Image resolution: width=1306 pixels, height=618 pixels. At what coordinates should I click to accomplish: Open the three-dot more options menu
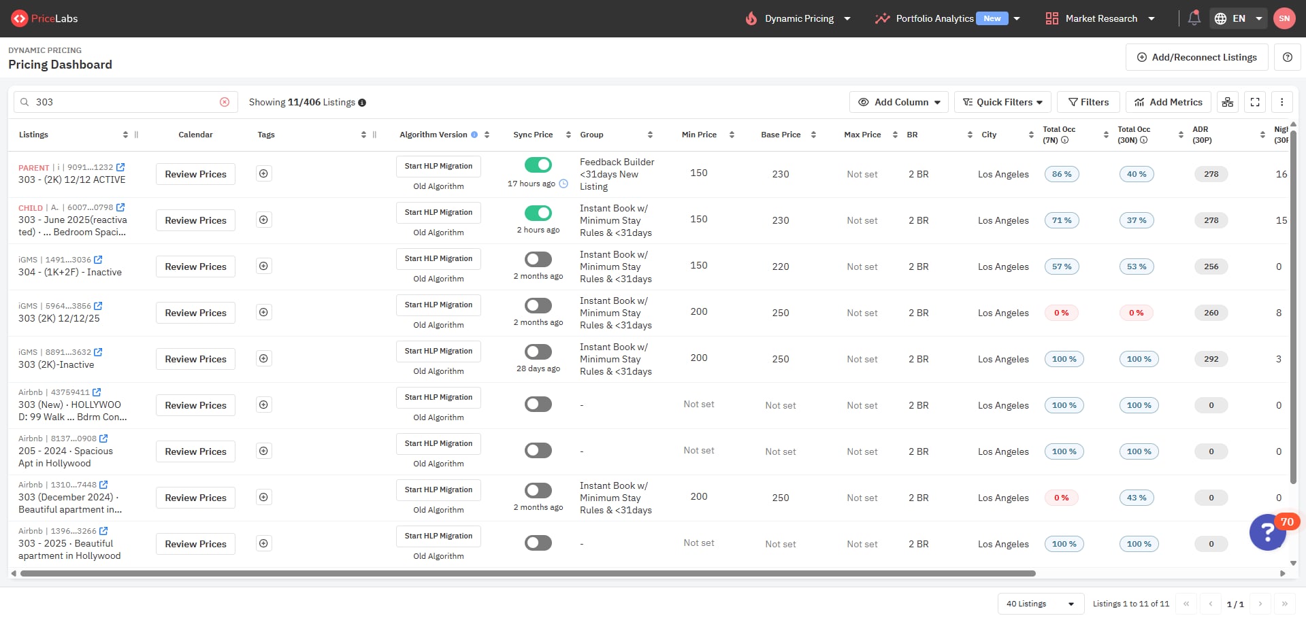coord(1281,102)
